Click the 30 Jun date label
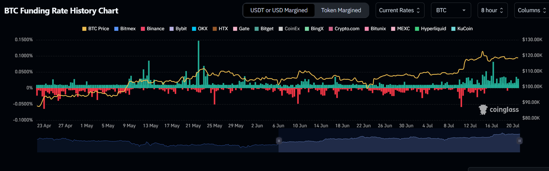The image size is (549, 171). [406, 126]
